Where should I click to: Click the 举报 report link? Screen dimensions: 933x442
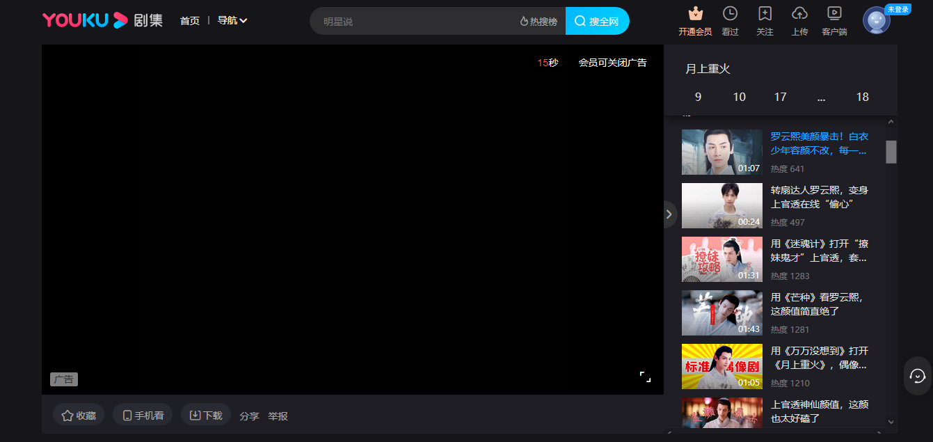[x=278, y=416]
